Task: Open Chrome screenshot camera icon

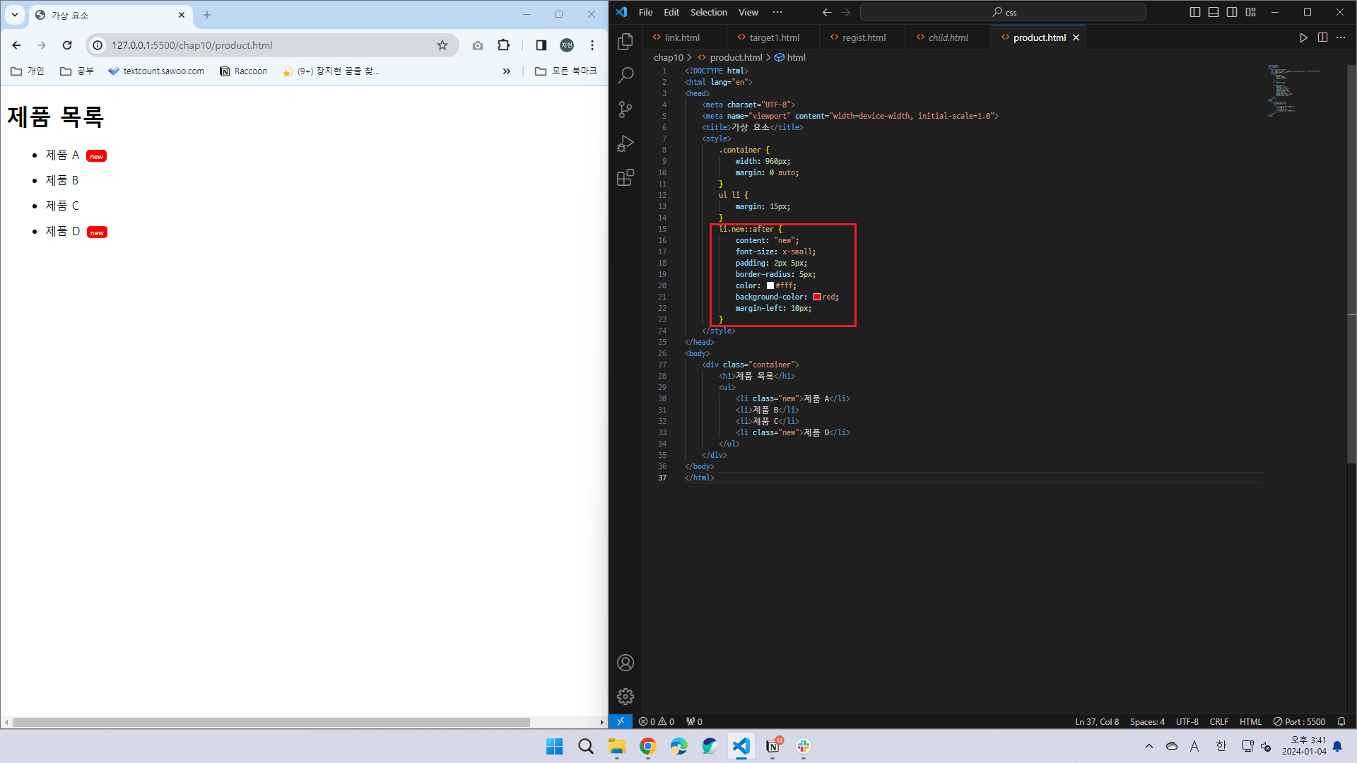Action: click(478, 45)
